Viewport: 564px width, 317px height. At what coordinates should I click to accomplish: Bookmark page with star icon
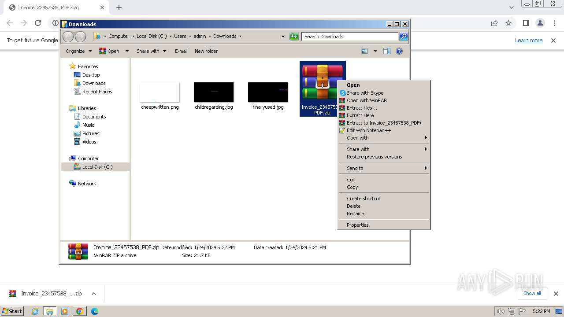(x=508, y=23)
